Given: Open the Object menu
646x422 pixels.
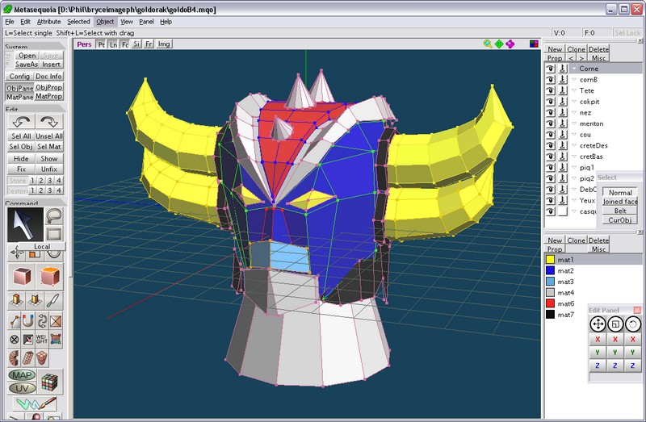Looking at the screenshot, I should coord(105,22).
